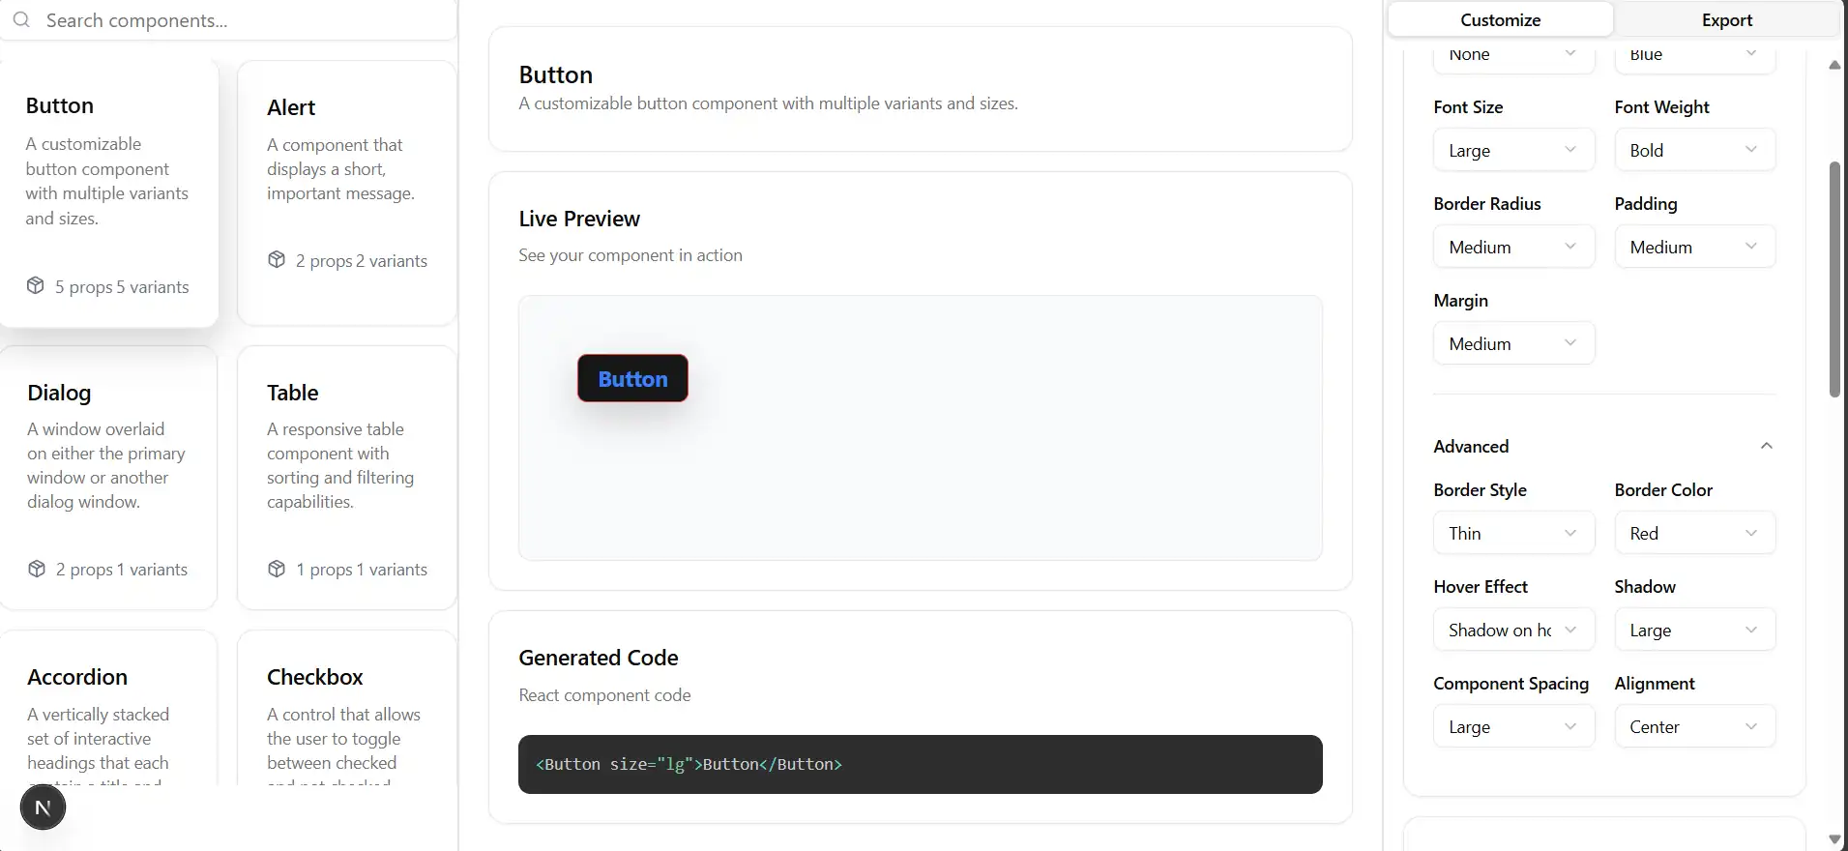Open the Font Weight dropdown
Image resolution: width=1848 pixels, height=851 pixels.
(x=1693, y=149)
